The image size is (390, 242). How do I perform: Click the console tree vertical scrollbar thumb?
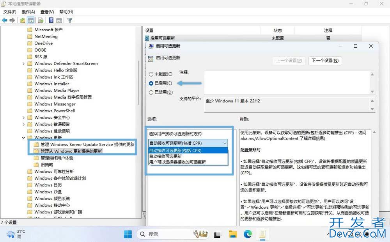(x=138, y=82)
